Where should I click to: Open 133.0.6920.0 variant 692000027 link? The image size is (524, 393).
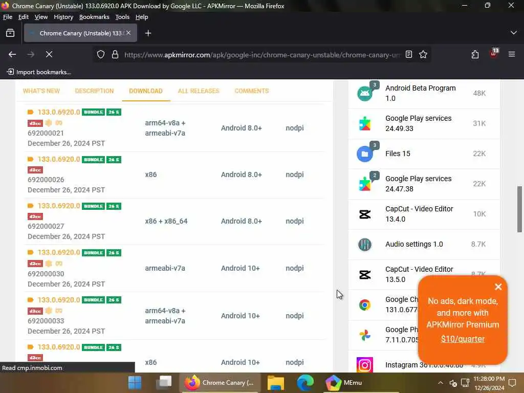(x=59, y=206)
